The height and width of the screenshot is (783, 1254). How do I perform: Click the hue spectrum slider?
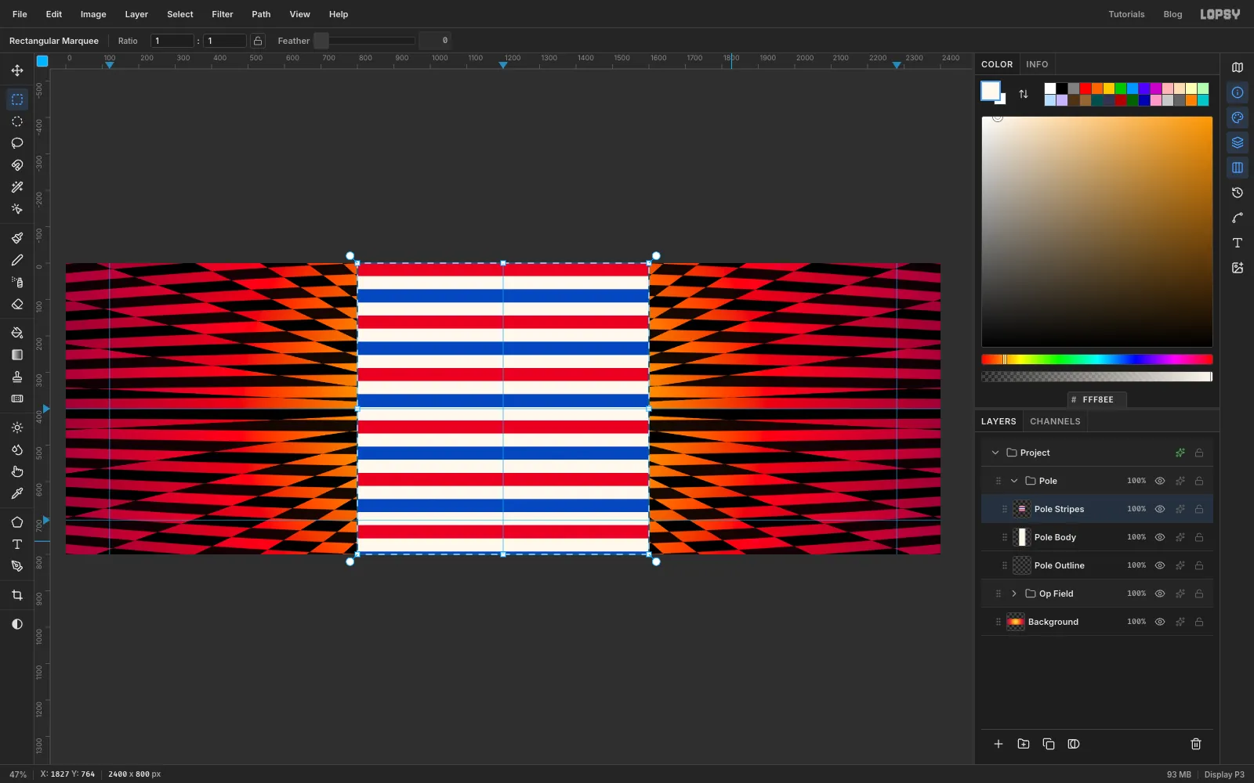click(1097, 359)
